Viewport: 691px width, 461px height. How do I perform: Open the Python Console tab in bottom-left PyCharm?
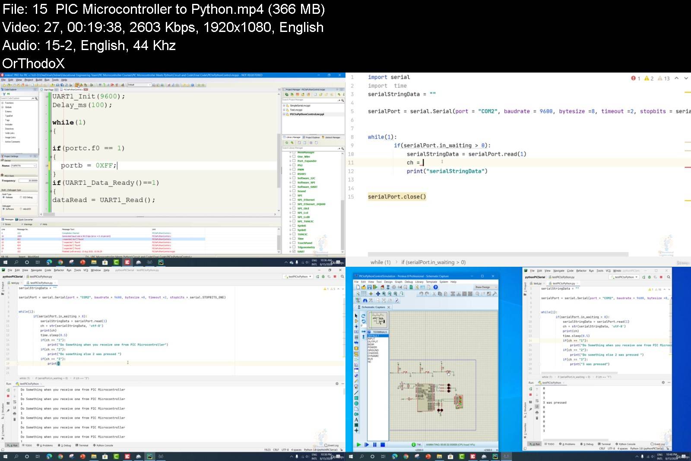coord(103,445)
